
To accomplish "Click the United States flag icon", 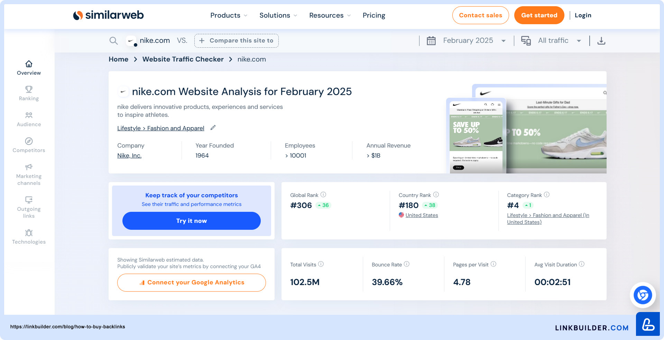I will point(401,215).
